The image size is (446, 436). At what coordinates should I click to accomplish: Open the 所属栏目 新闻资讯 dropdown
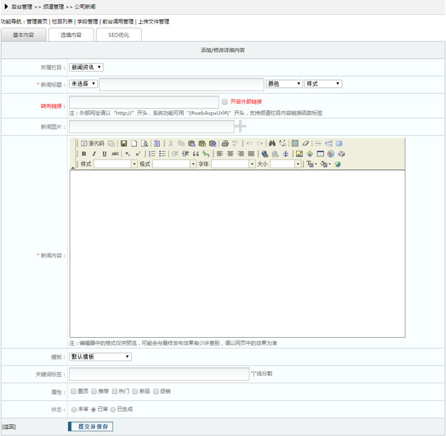[x=86, y=68]
